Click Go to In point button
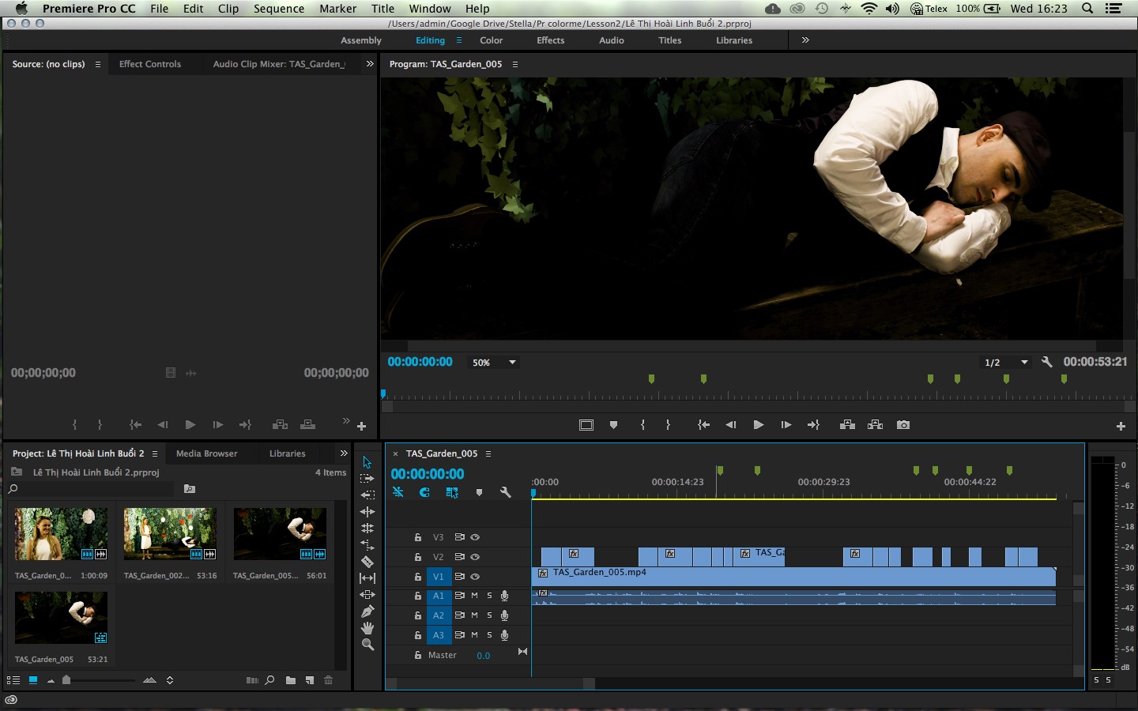Screen dimensions: 1138x711 [703, 425]
